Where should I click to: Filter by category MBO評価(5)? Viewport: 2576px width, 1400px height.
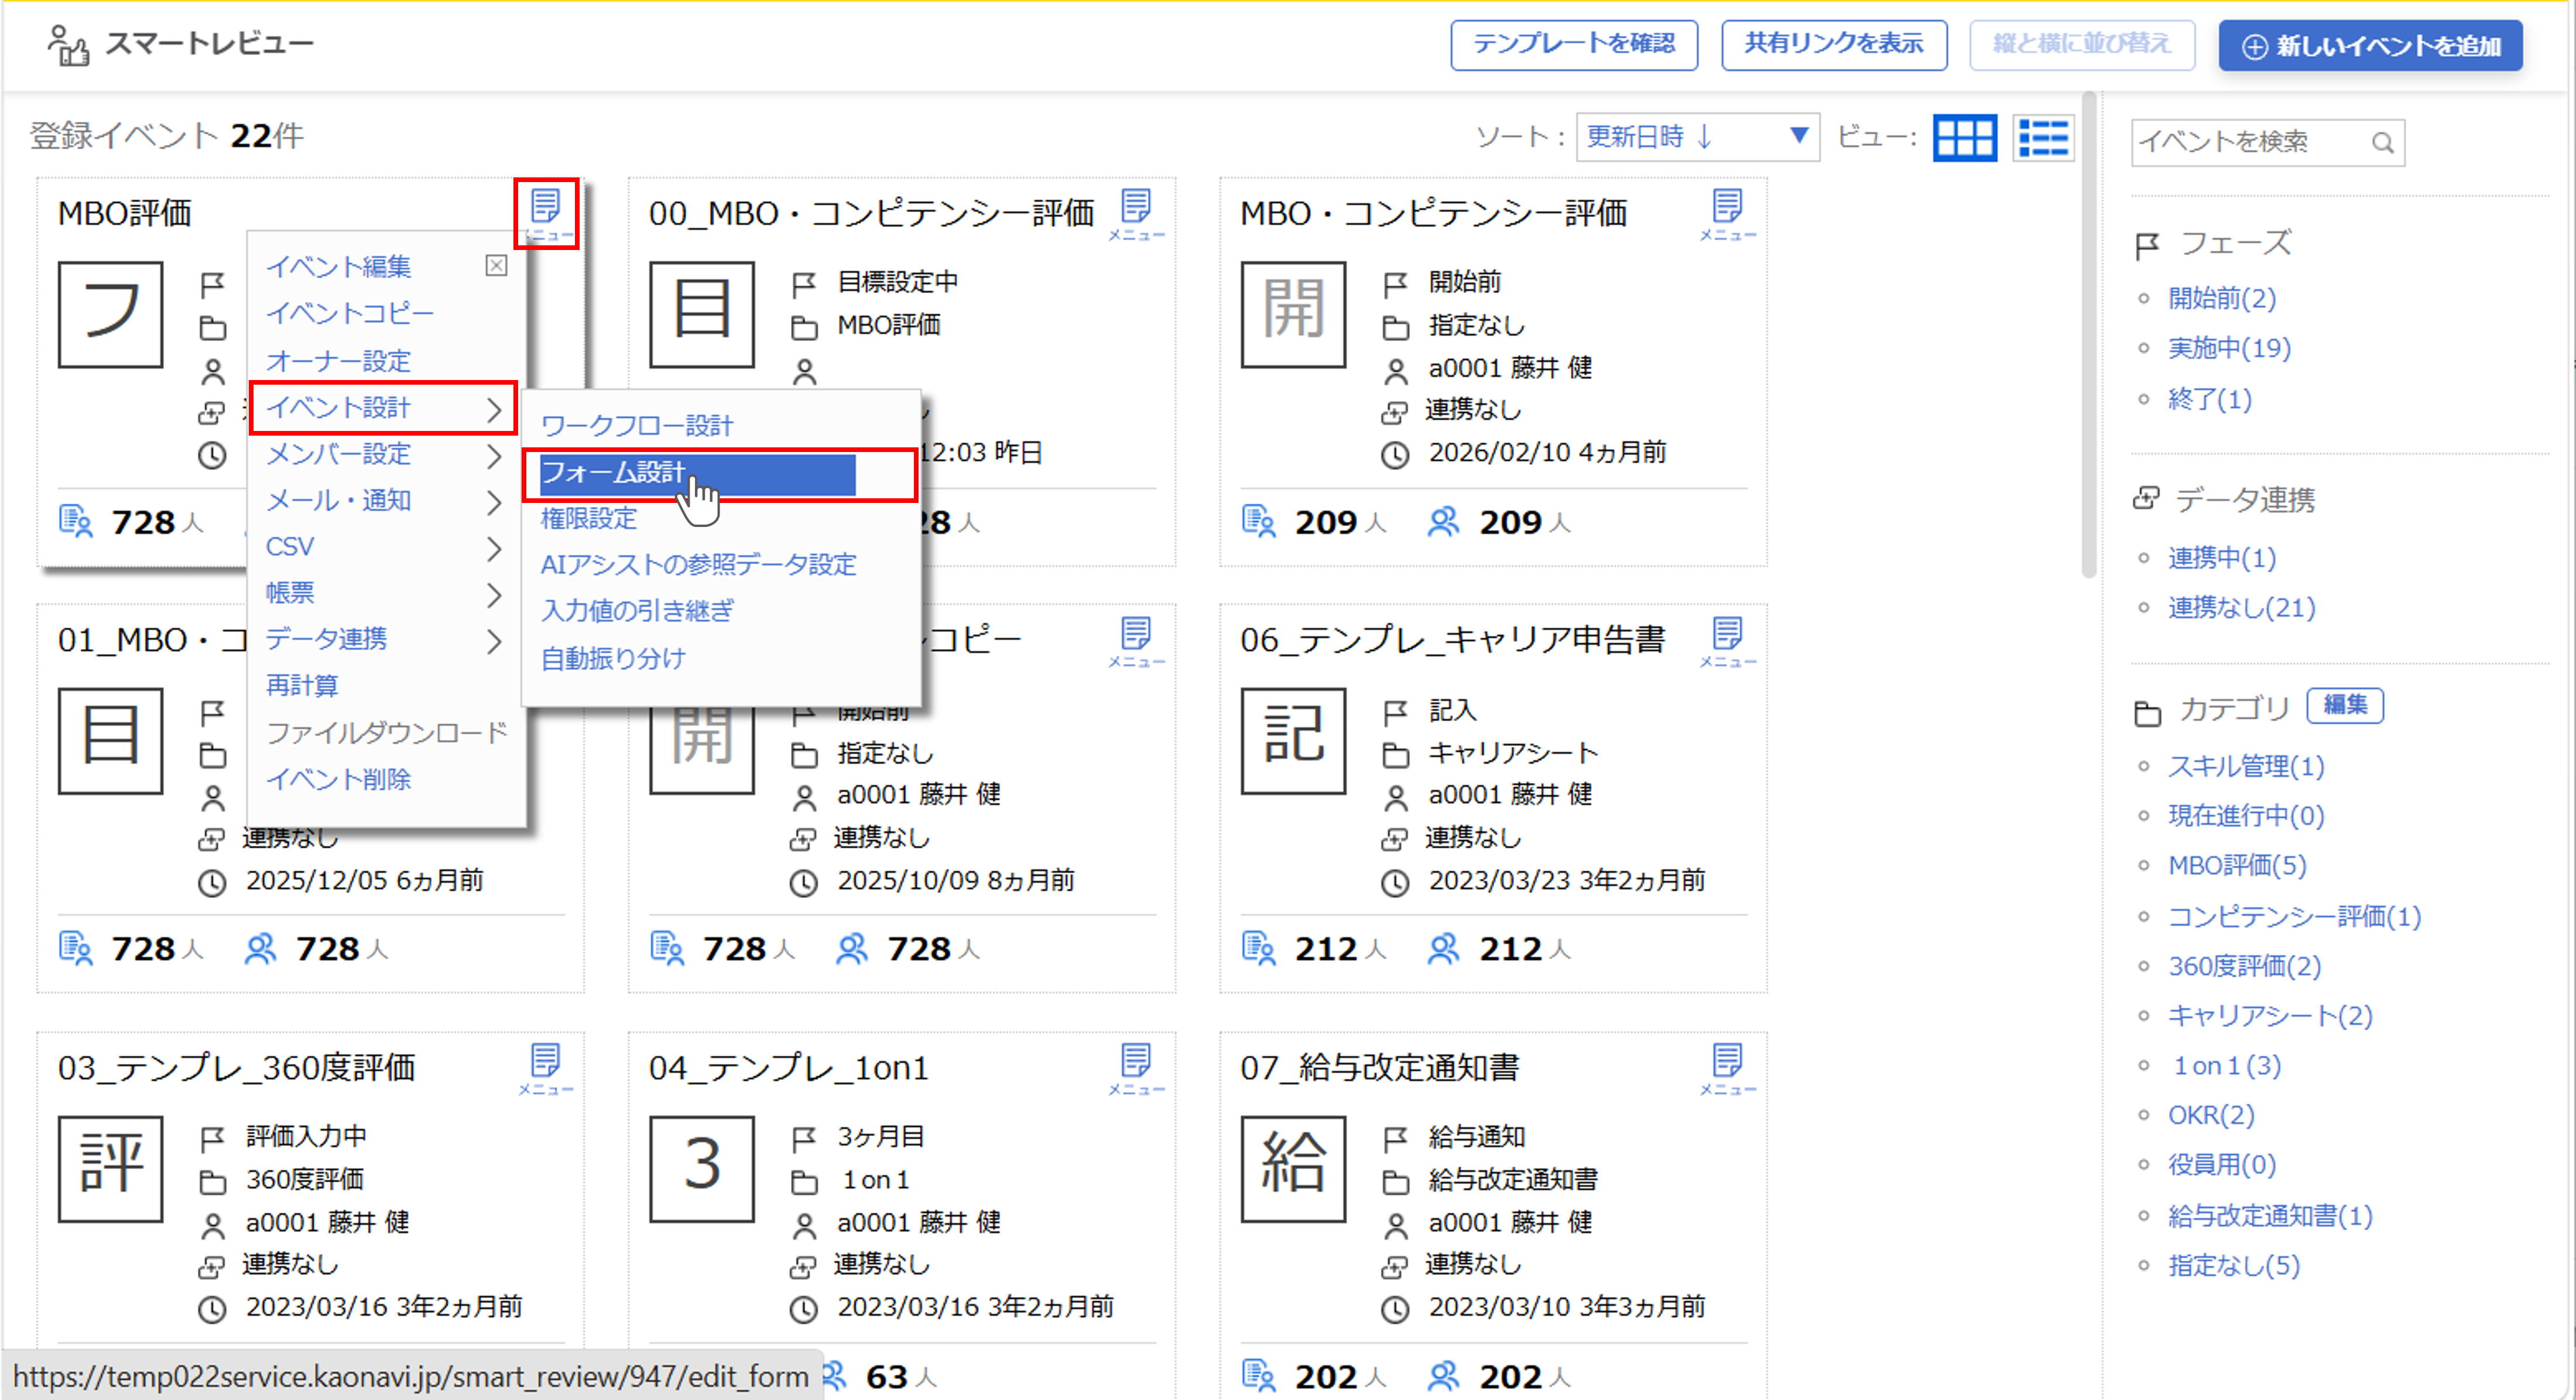click(x=2237, y=866)
